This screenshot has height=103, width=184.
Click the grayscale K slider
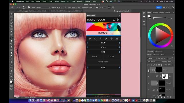(159, 18)
